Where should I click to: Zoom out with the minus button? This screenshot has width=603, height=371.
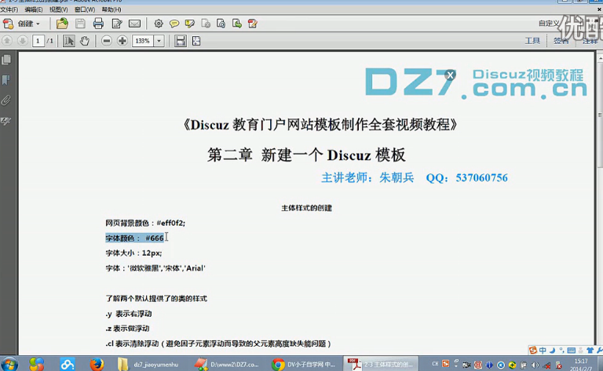(107, 41)
